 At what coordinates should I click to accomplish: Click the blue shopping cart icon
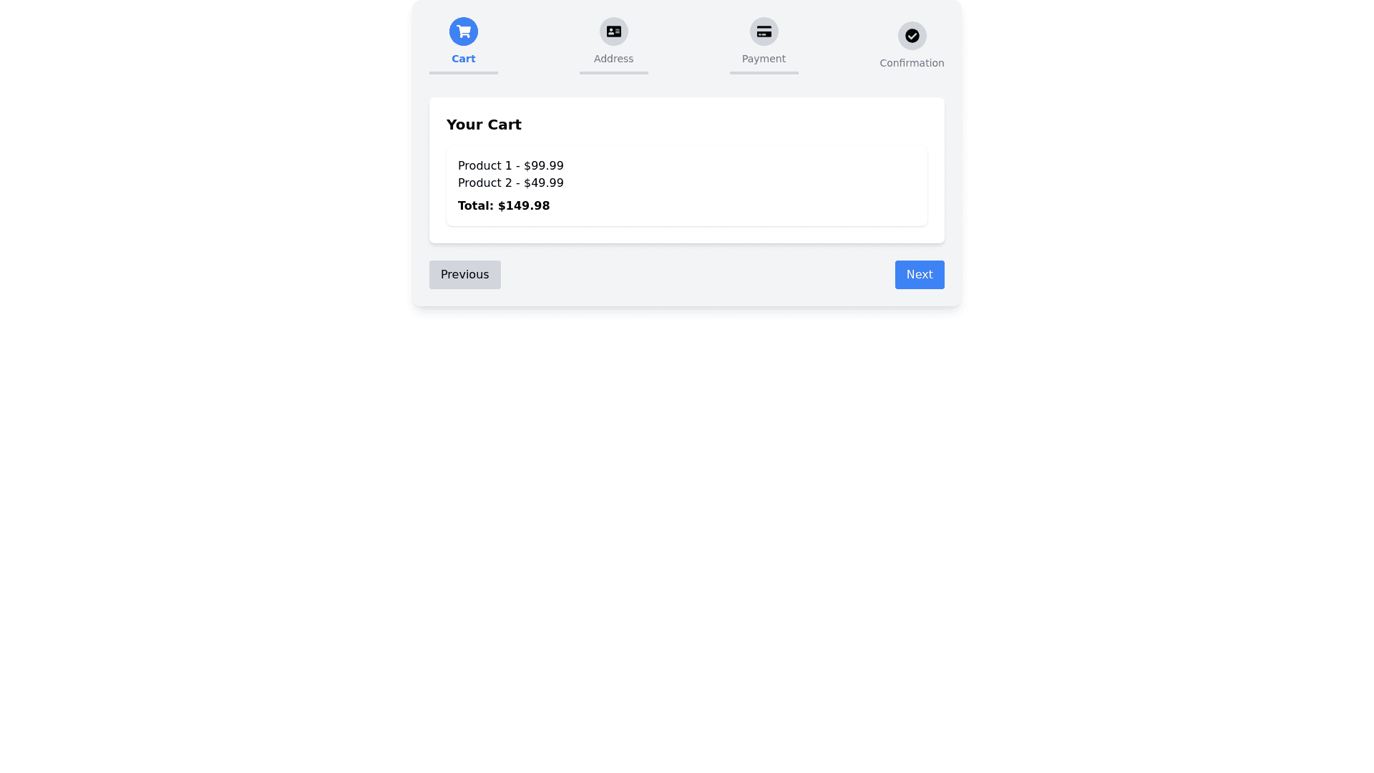pos(463,31)
